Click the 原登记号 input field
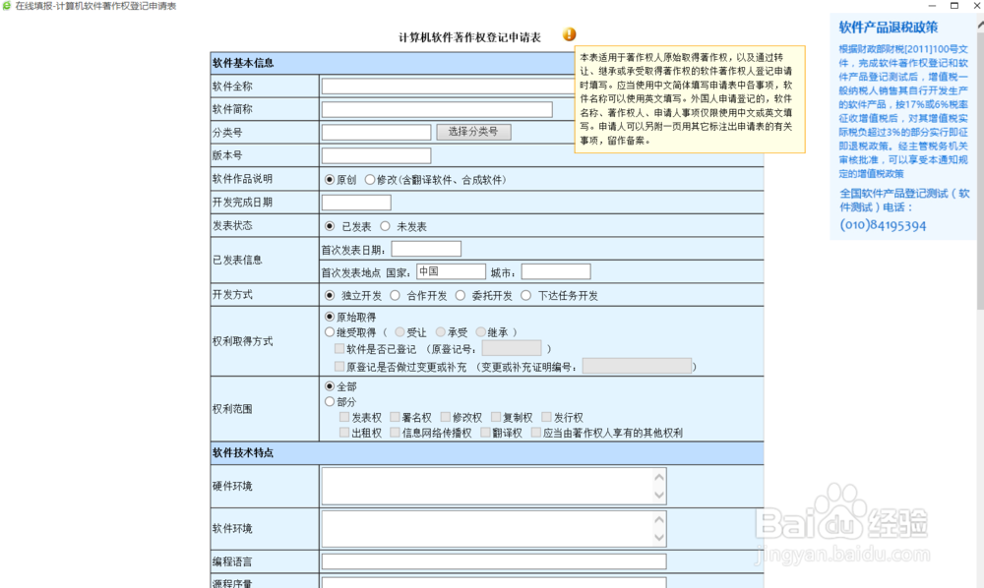Viewport: 984px width, 588px height. click(512, 348)
